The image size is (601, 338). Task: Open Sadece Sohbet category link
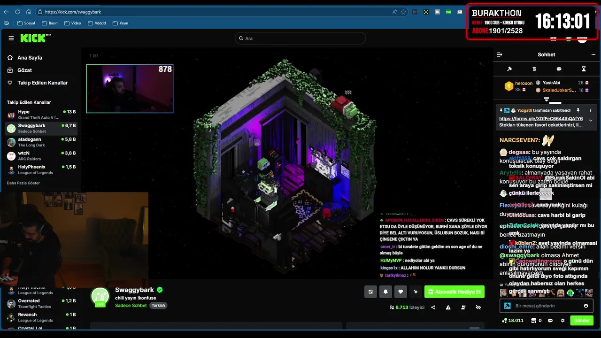[131, 306]
